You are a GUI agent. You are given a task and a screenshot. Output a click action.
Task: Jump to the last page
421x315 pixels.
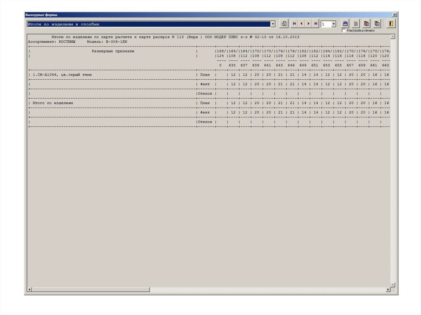point(315,24)
